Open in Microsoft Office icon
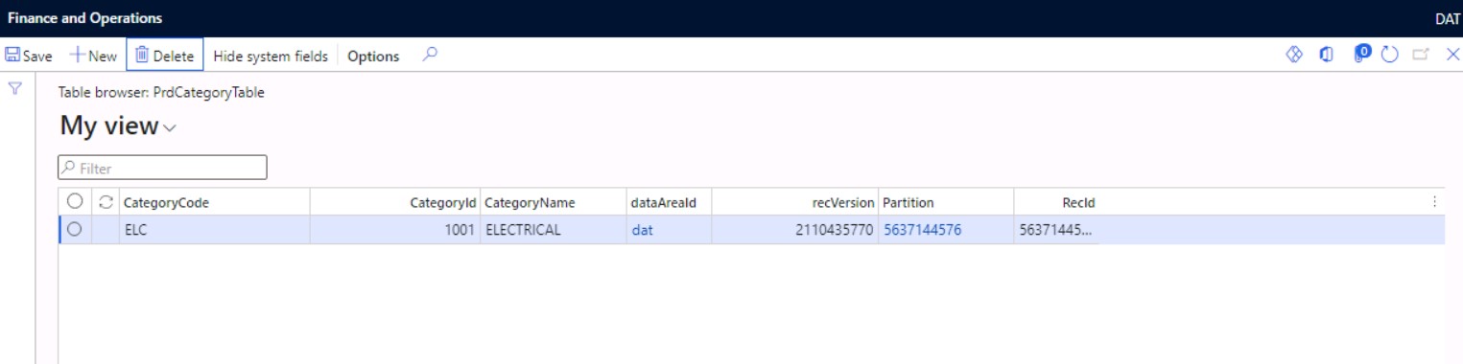 1327,56
